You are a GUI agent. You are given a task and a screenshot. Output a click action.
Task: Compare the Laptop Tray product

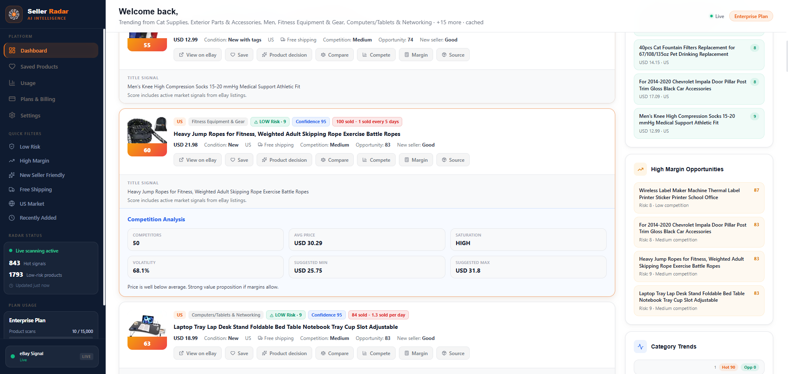pos(334,353)
